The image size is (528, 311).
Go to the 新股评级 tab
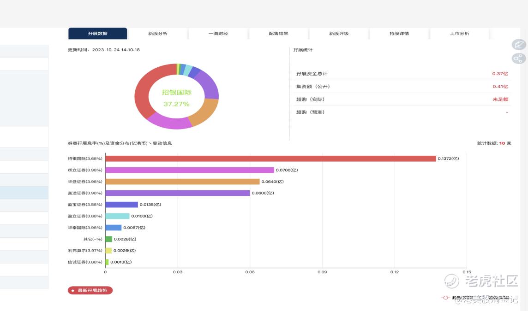click(x=339, y=33)
